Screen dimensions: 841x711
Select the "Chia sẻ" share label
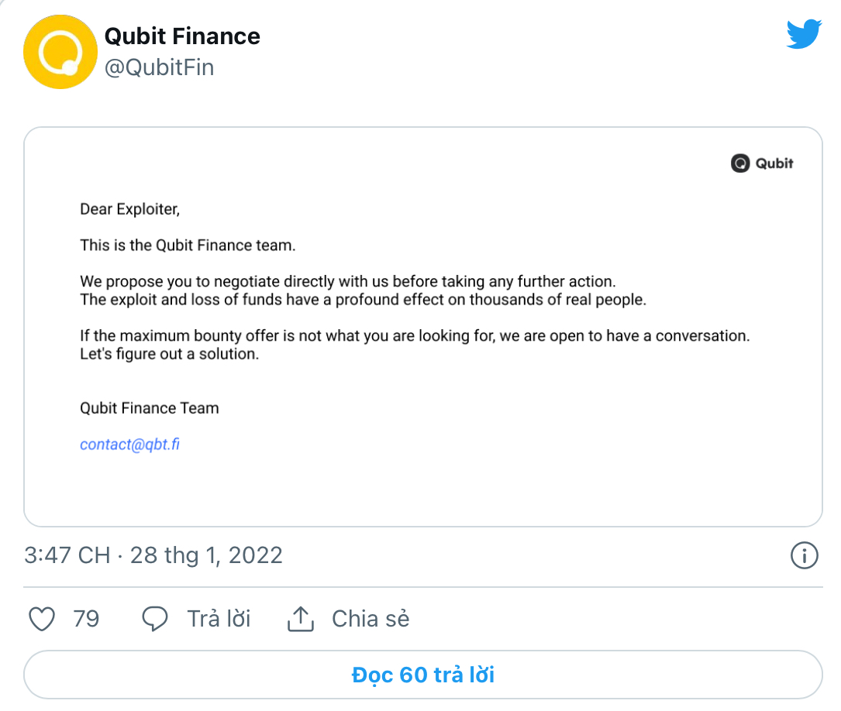371,619
